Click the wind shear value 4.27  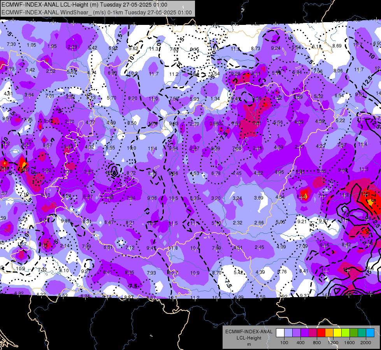click(321, 146)
